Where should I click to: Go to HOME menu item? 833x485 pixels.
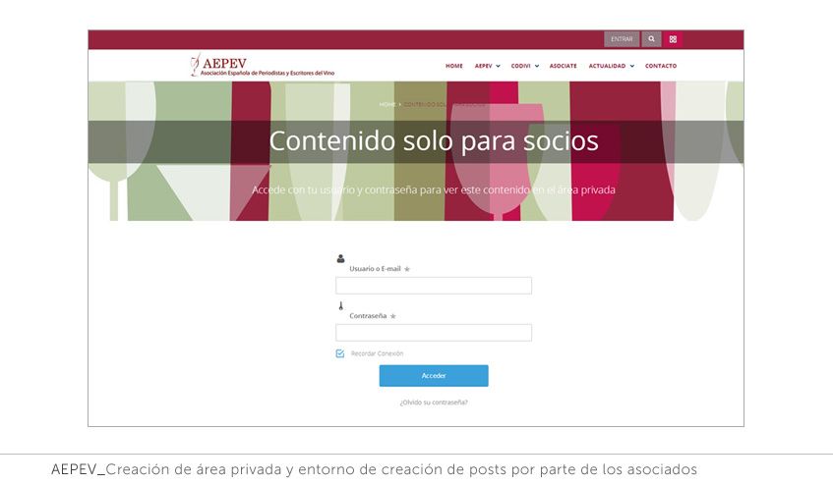[x=454, y=66]
